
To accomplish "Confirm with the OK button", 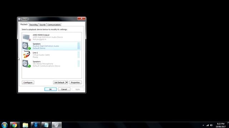I will [x=50, y=89].
